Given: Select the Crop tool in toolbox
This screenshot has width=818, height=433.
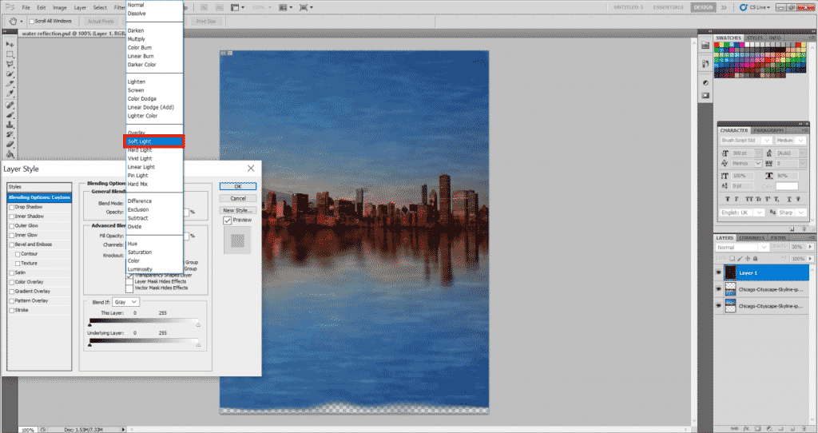Looking at the screenshot, I should click(x=10, y=84).
